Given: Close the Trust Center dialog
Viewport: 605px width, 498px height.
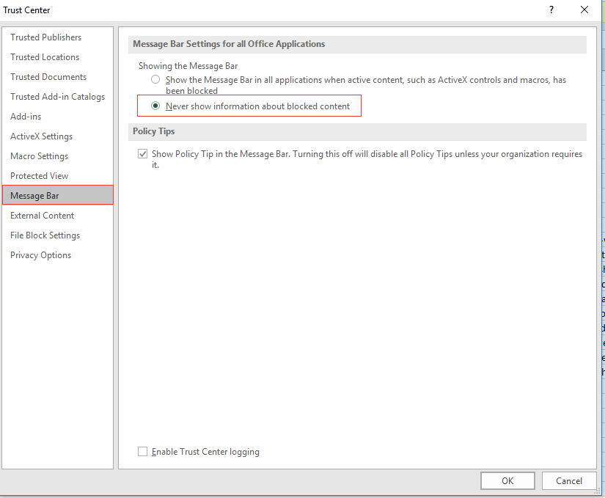Looking at the screenshot, I should coord(584,10).
